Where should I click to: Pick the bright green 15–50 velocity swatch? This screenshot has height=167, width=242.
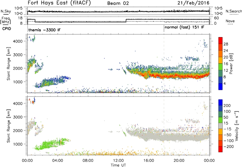(221, 120)
